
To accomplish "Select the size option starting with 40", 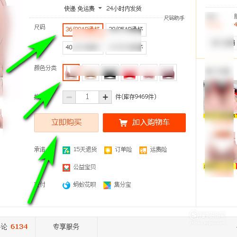I will tap(83, 48).
